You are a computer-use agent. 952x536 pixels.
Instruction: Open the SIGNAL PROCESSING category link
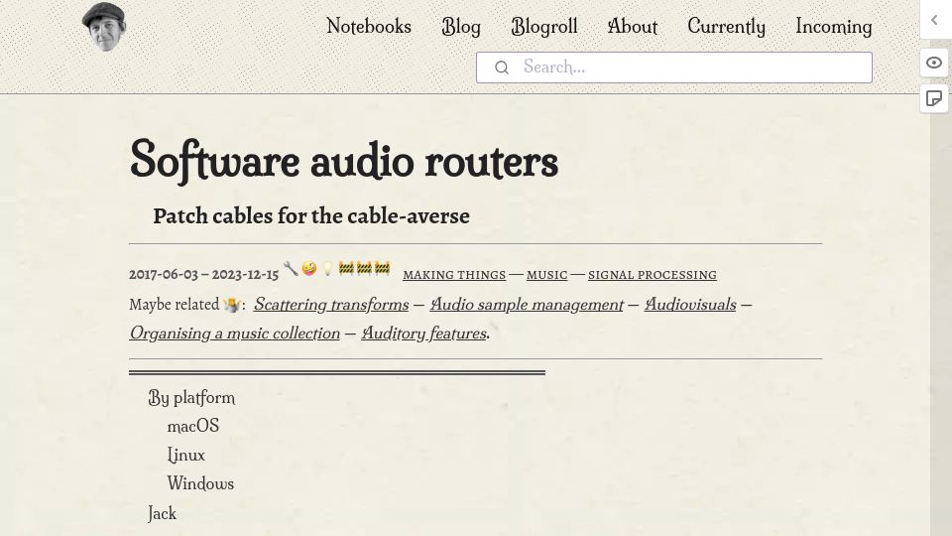click(653, 275)
